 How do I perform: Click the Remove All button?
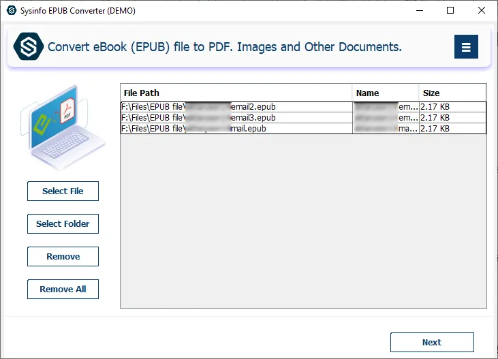(63, 289)
